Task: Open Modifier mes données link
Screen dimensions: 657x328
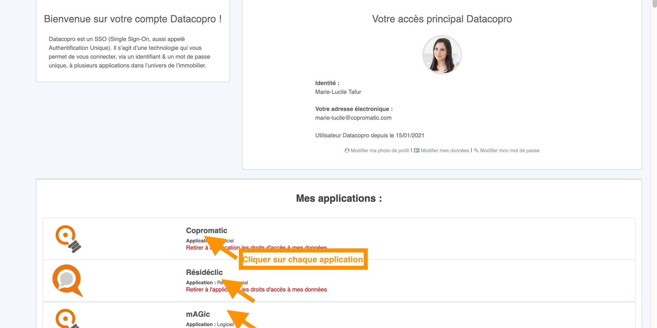Action: tap(445, 151)
